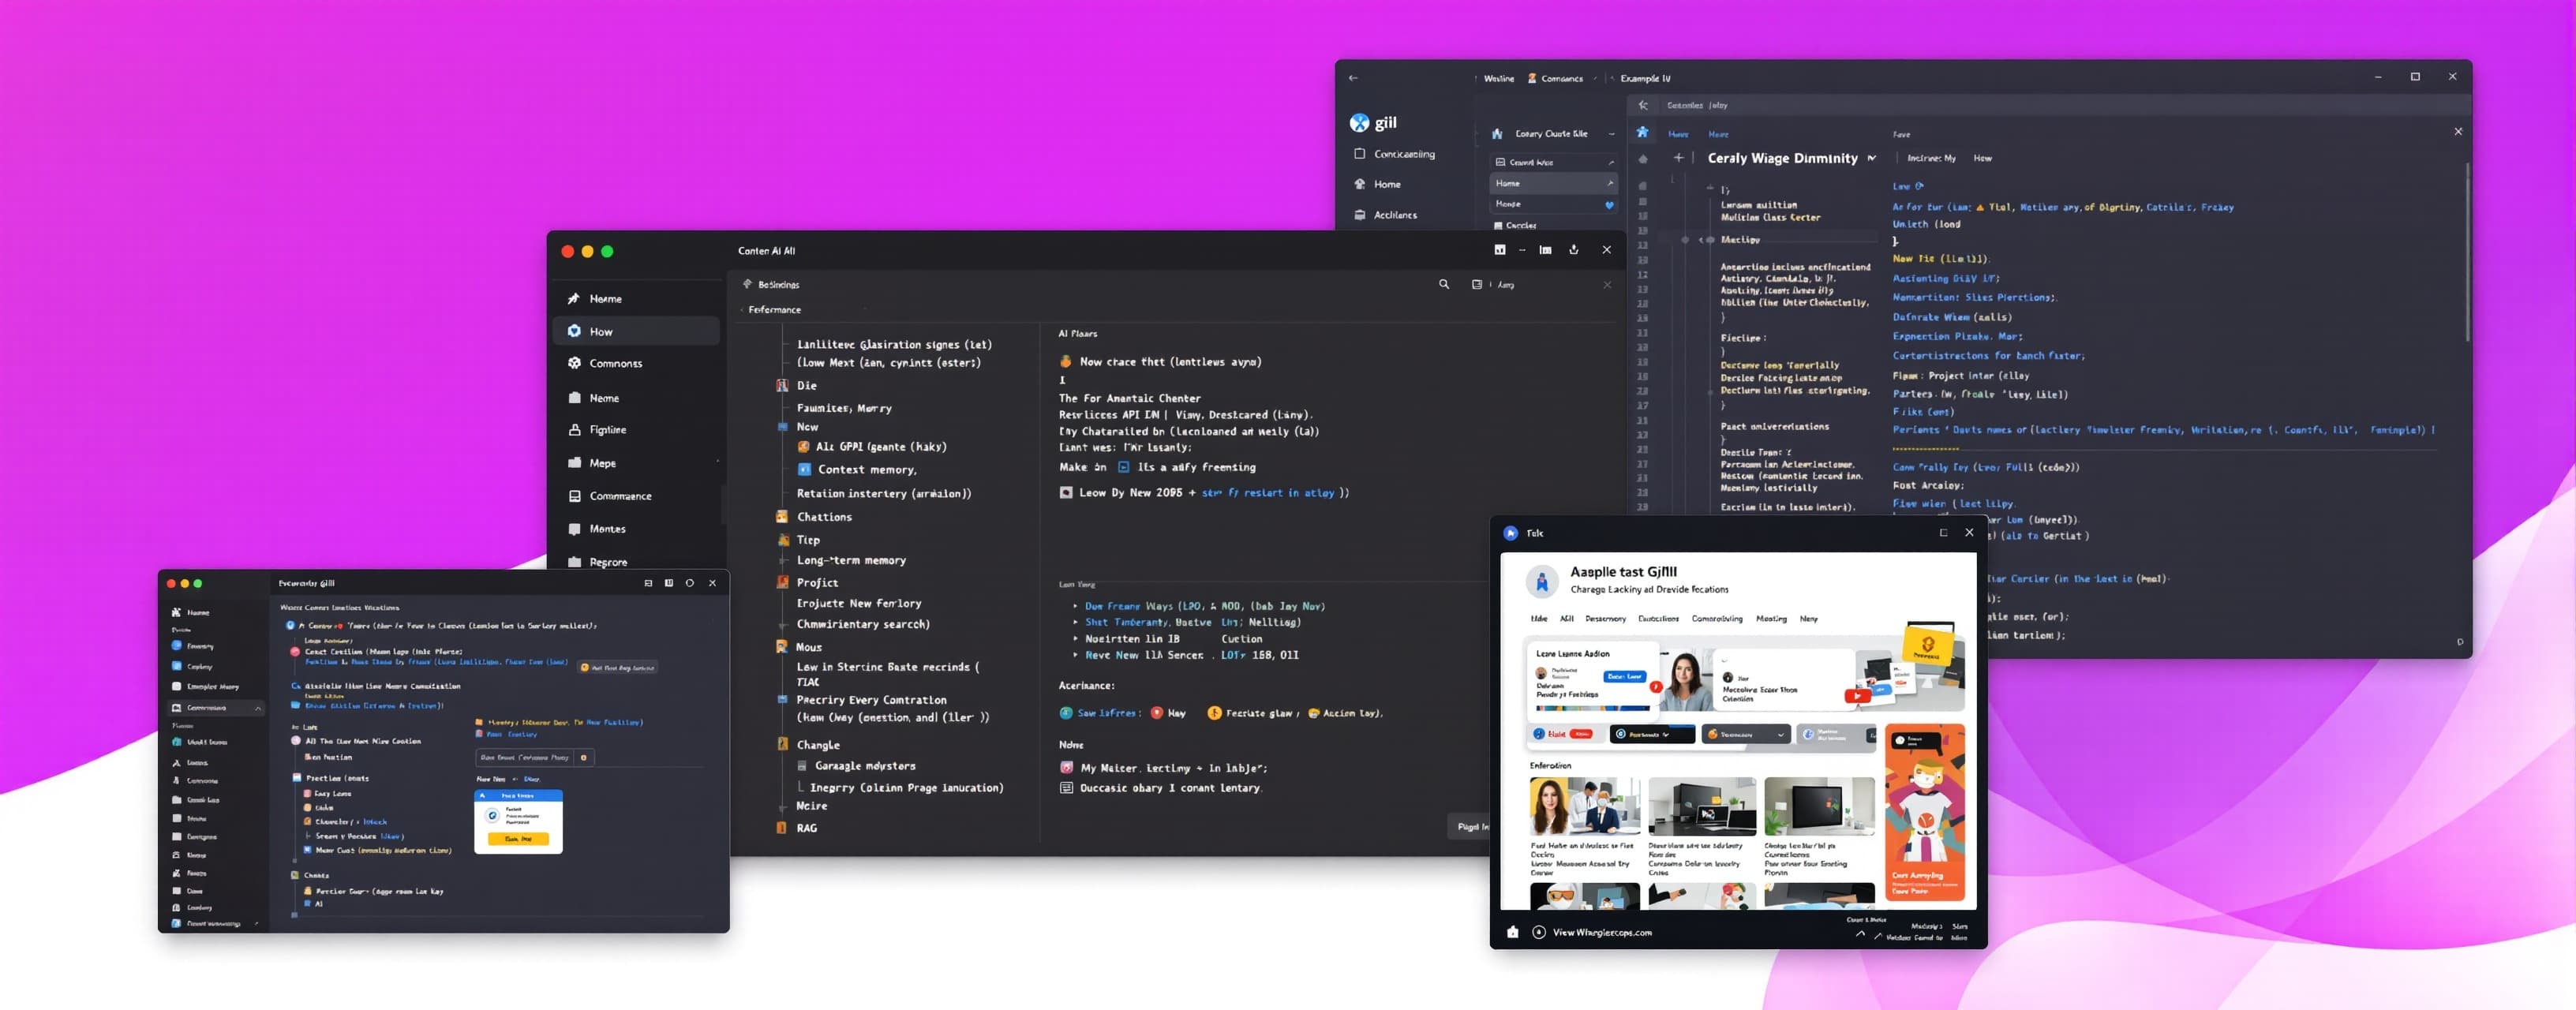Open the Ceraly Wiage Dimminity dropdown arrow
Viewport: 2576px width, 1010px height.
[x=1871, y=158]
